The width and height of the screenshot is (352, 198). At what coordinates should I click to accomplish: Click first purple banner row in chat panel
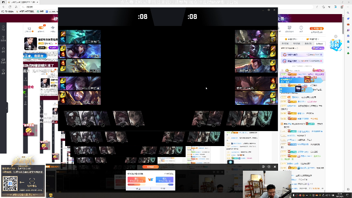click(x=302, y=55)
